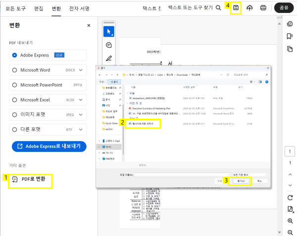Click Up-one-level arrow in open dialog
Viewport: 297px width, 236px height.
(x=117, y=75)
